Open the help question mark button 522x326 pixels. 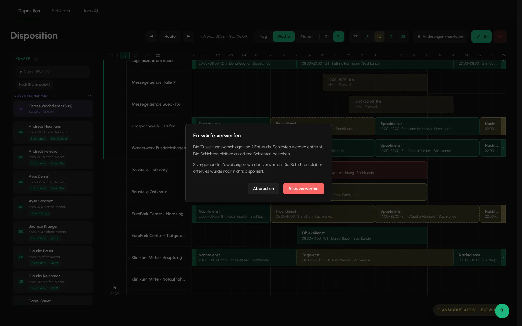click(502, 311)
